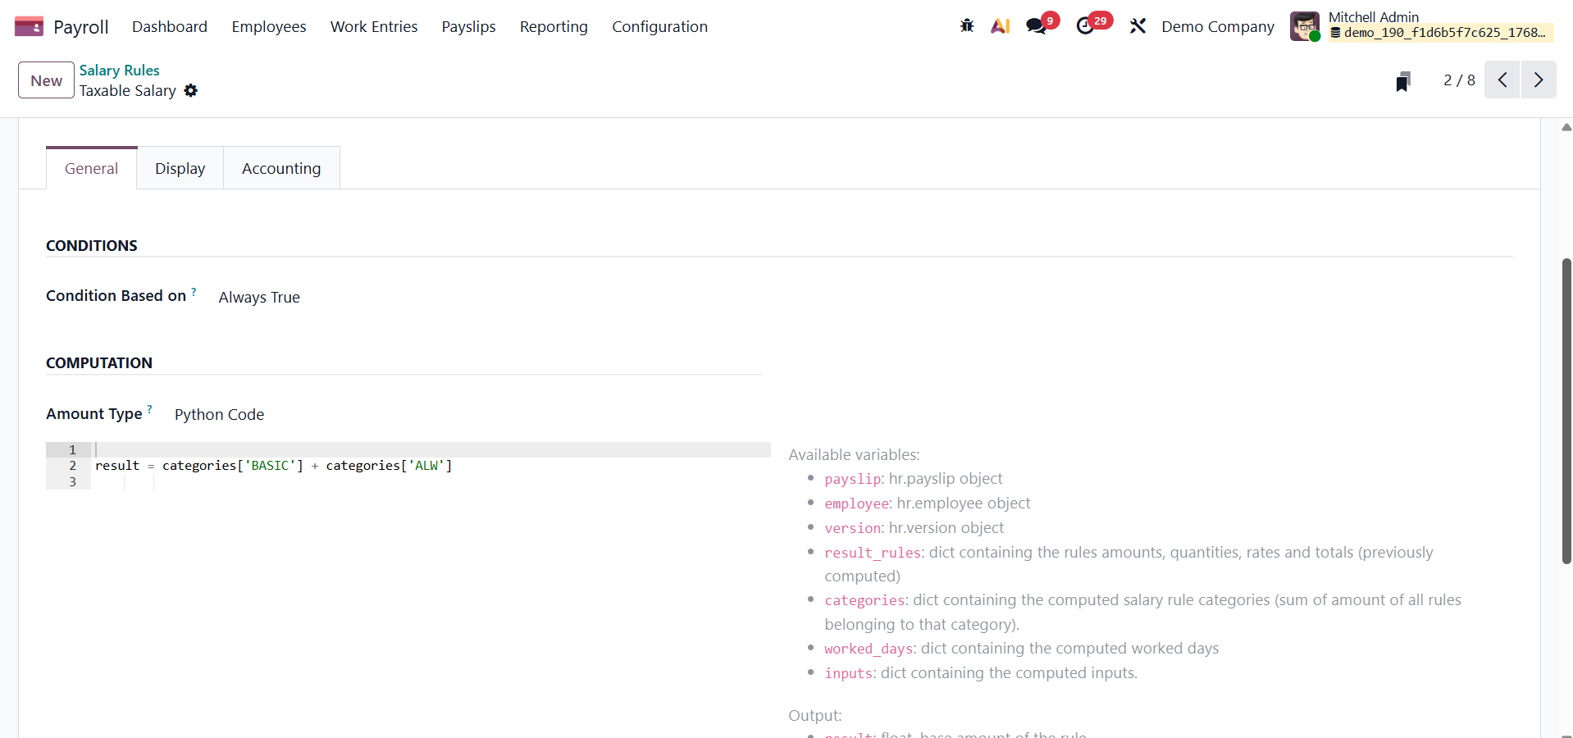The image size is (1573, 738).
Task: Click the bookmark icon near pager
Action: pyautogui.click(x=1403, y=81)
